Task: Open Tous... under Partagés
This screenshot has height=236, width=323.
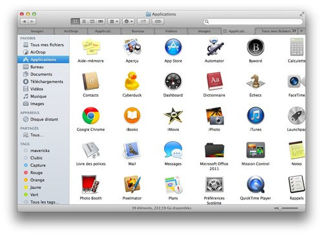Action: pos(43,135)
